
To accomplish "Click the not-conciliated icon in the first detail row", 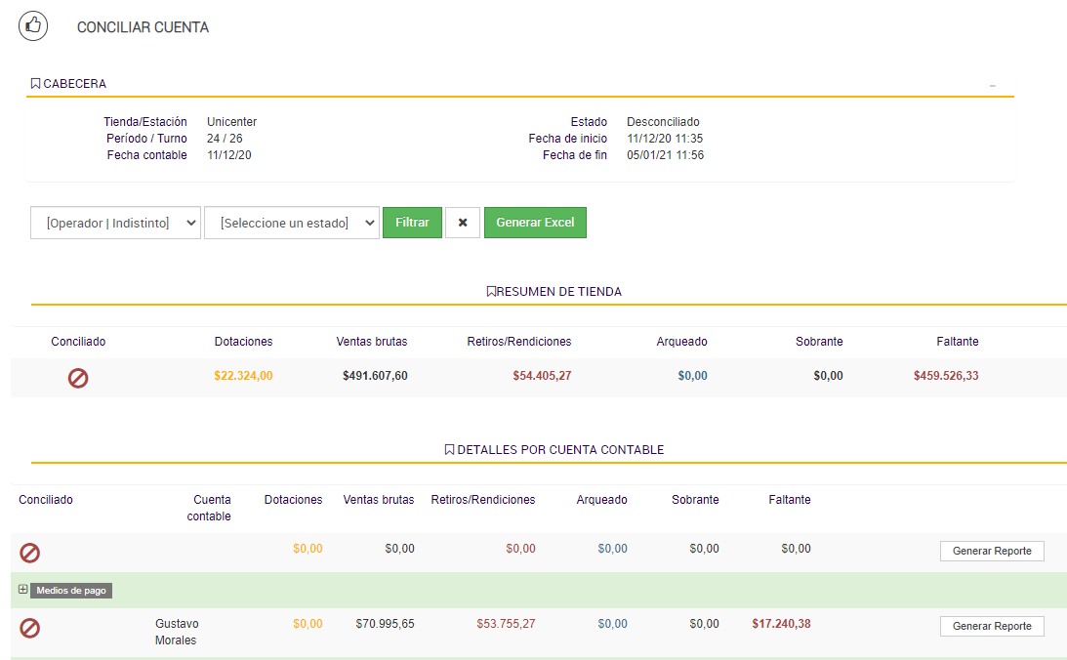I will click(30, 553).
